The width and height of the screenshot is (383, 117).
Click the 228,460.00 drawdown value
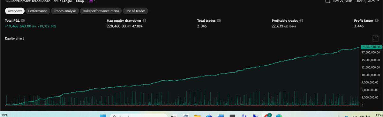[116, 26]
